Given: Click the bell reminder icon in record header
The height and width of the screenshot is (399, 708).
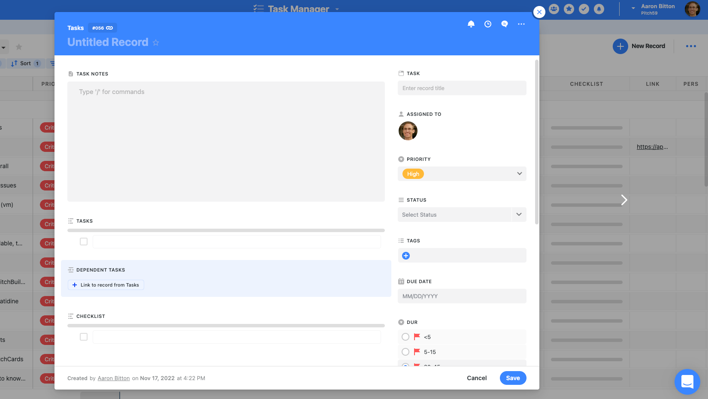Looking at the screenshot, I should [471, 24].
